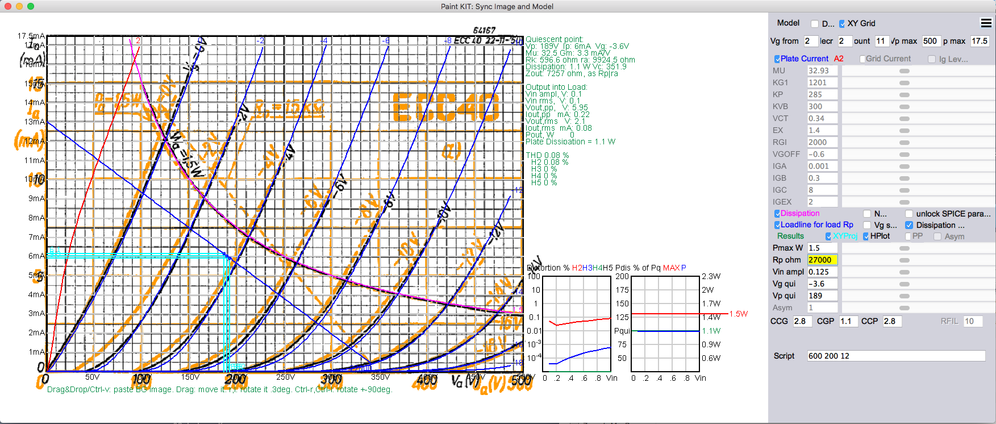The image size is (996, 424).
Task: Uncheck the Dissipation ... checkbox on right
Action: point(909,225)
